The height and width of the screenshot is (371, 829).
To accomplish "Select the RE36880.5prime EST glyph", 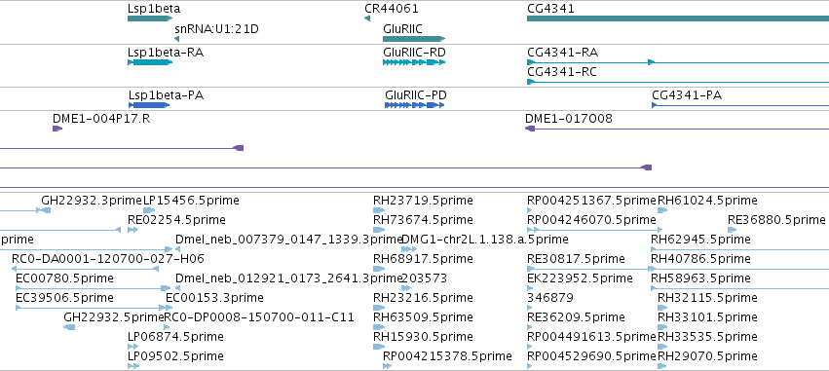I will pyautogui.click(x=733, y=230).
